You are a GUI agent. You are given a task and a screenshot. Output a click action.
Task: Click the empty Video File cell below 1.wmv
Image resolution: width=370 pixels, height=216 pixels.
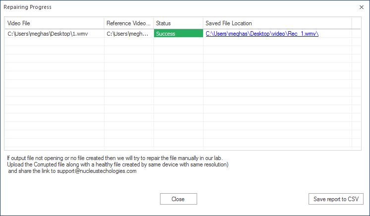tap(54, 42)
